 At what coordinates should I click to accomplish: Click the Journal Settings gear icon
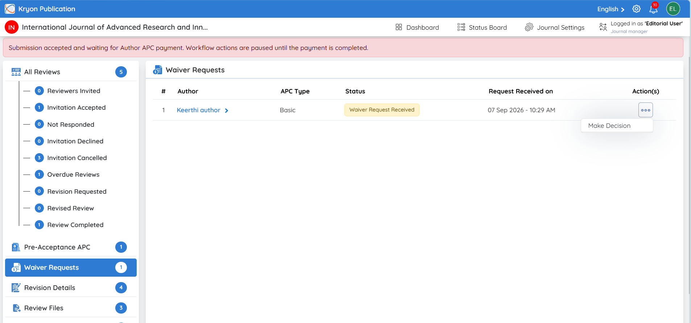[529, 27]
